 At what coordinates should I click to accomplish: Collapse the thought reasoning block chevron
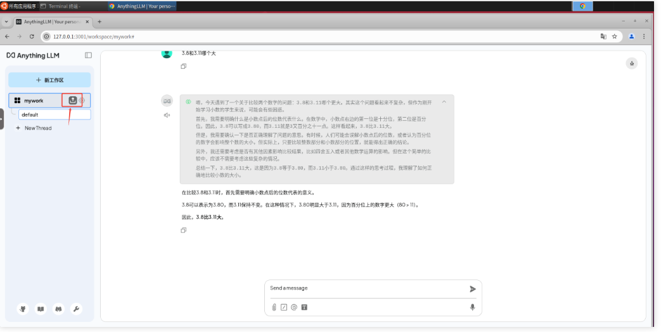tap(444, 102)
